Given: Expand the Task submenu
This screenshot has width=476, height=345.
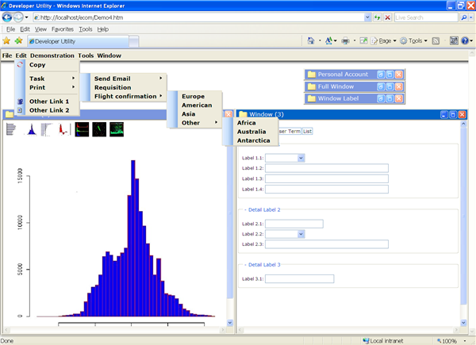Looking at the screenshot, I should click(x=52, y=79).
